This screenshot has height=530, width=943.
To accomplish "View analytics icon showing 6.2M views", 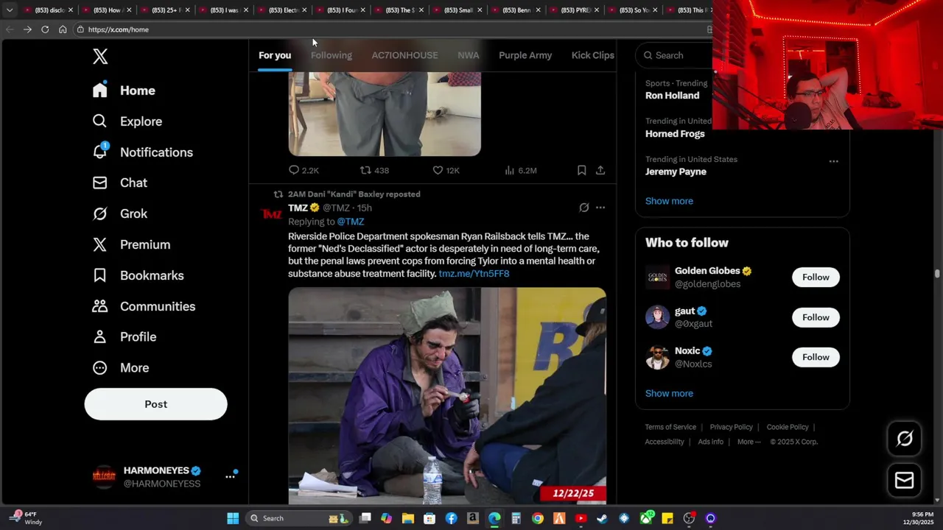I will point(509,170).
